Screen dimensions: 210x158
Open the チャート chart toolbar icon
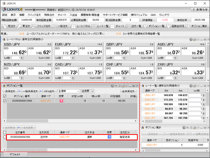coord(117,26)
